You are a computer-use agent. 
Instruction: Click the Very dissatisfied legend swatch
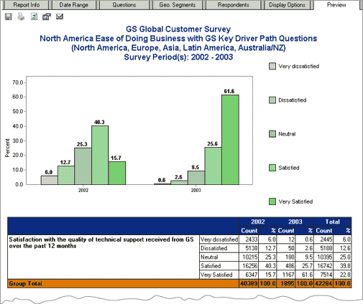[x=272, y=66]
